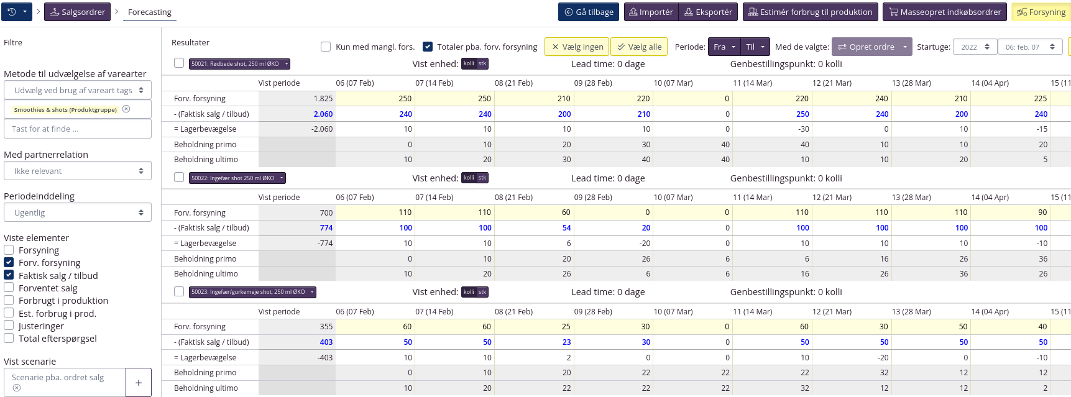
Task: Click the Gå tilbage button
Action: coord(589,12)
